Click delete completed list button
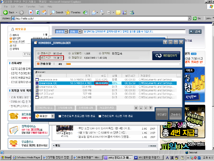 [x=86, y=108]
